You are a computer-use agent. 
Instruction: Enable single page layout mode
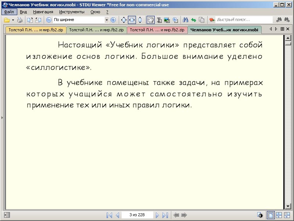point(271,215)
